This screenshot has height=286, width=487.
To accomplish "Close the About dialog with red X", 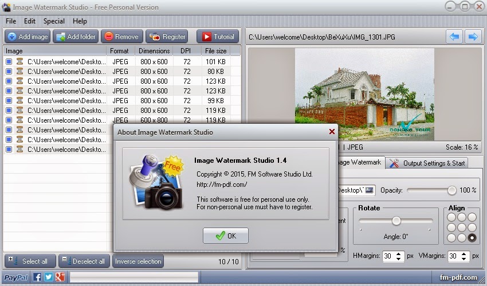I will 332,132.
